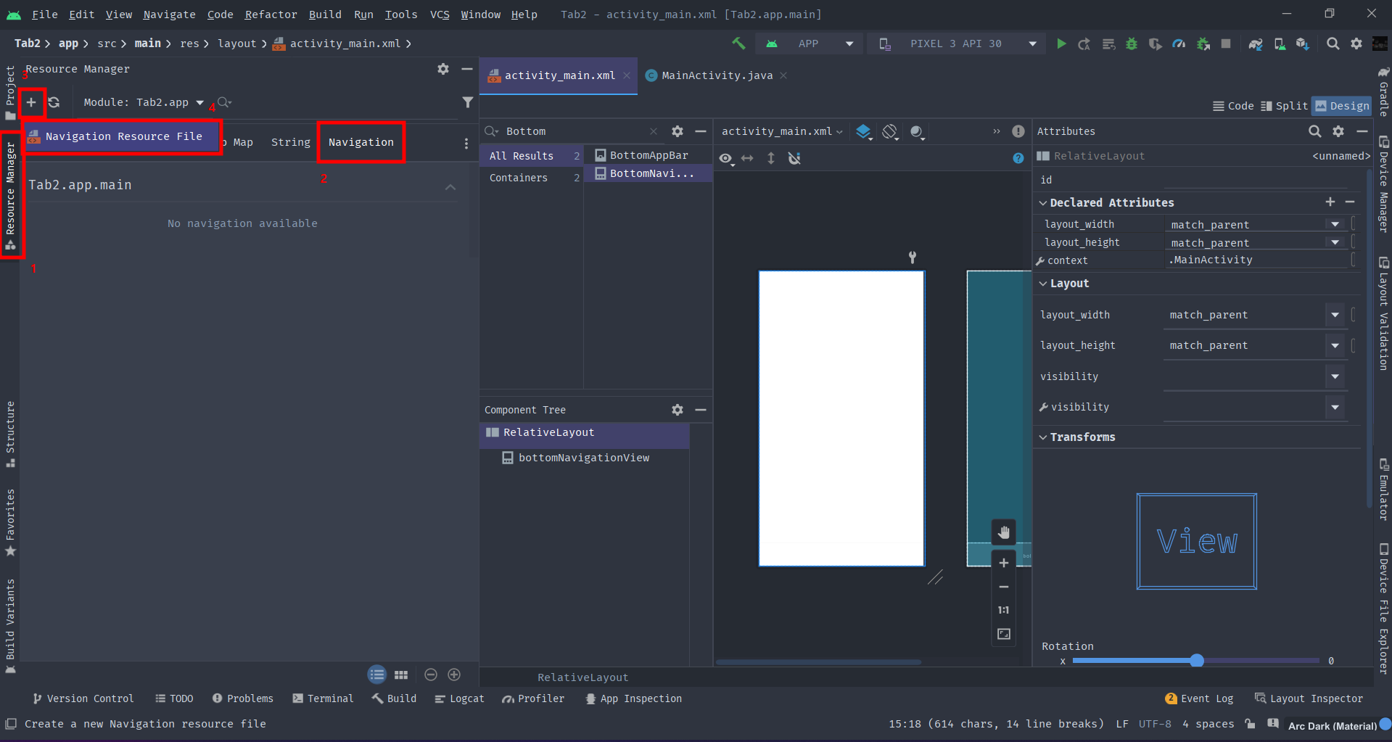Viewport: 1392px width, 742px height.
Task: Open the Resource Manager filter funnel icon
Action: coord(468,102)
